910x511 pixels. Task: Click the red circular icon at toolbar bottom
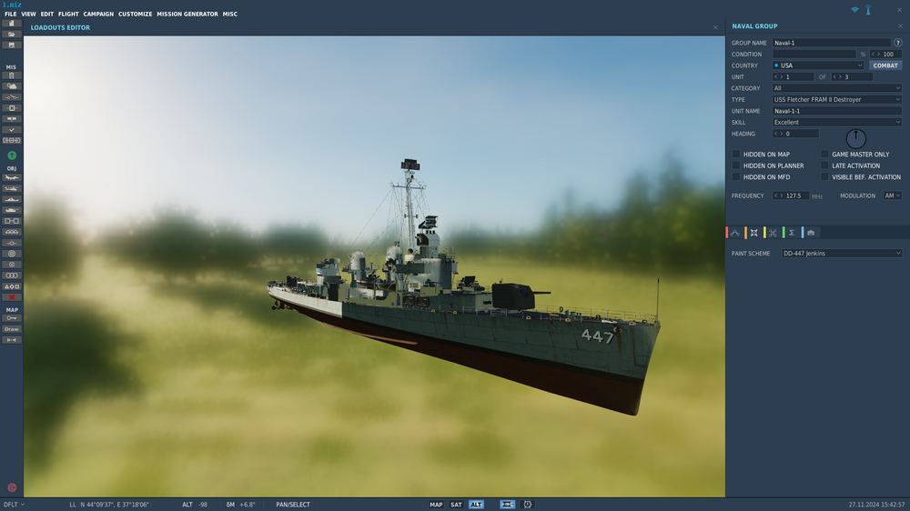coord(12,487)
